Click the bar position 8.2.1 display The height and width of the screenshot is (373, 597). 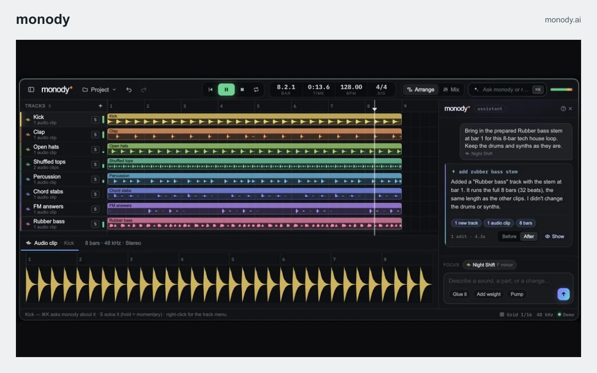286,90
